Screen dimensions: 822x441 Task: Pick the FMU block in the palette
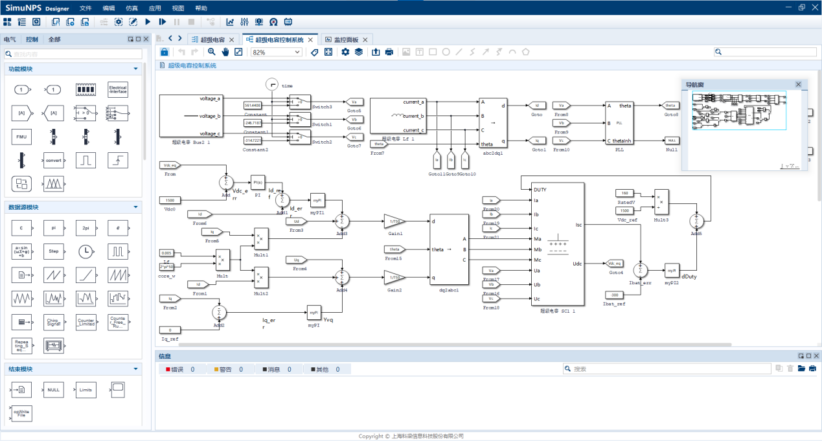tap(21, 137)
